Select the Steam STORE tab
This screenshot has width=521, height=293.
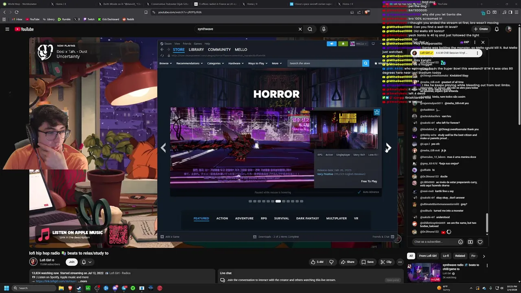pyautogui.click(x=179, y=50)
